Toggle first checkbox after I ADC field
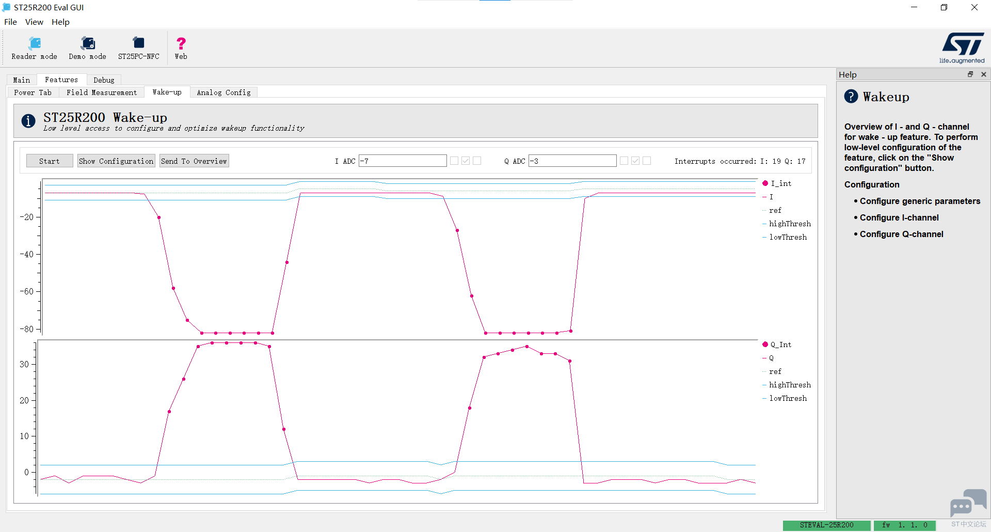 tap(454, 161)
